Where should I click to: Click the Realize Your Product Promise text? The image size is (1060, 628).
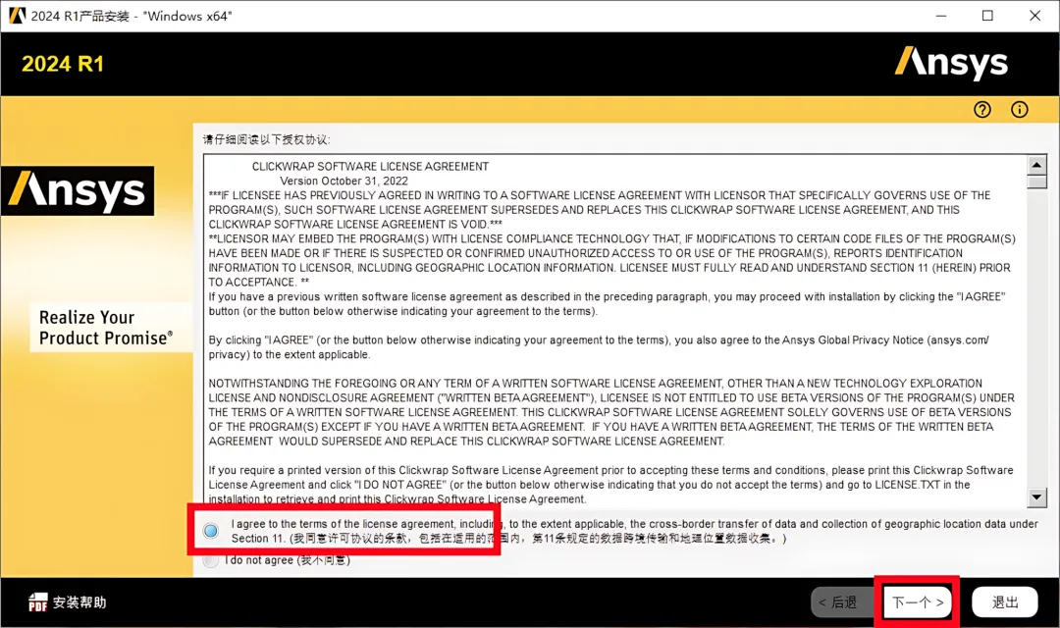coord(105,328)
